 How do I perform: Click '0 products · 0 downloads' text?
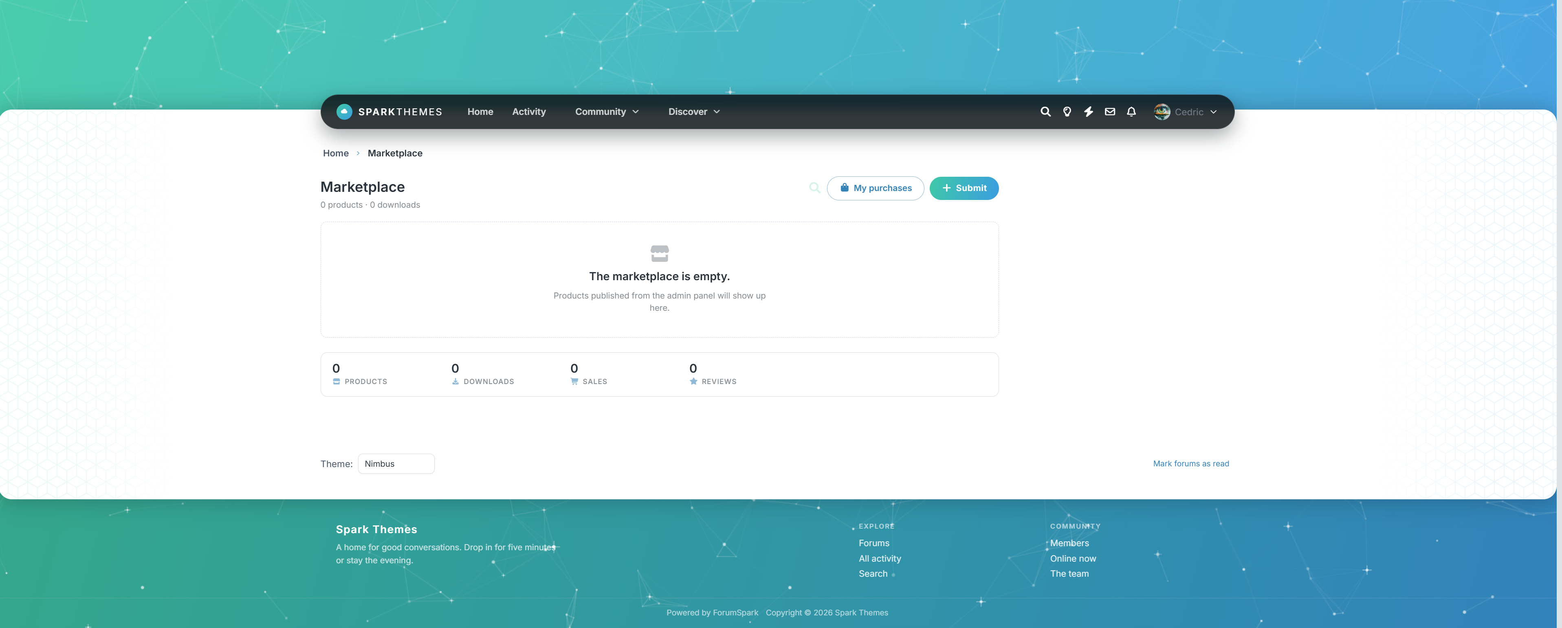pyautogui.click(x=370, y=205)
